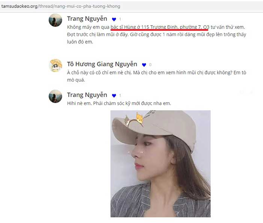Open Trang Nguyễn's avatar on first comment

[55, 20]
